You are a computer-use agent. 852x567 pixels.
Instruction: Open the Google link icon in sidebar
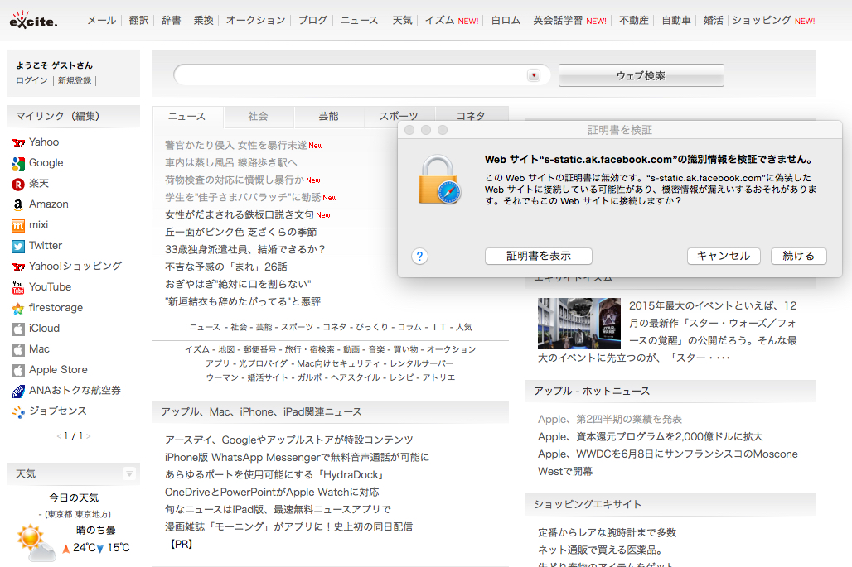pyautogui.click(x=18, y=163)
